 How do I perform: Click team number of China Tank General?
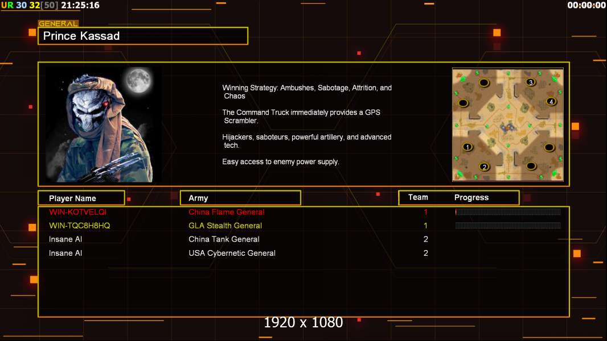[x=426, y=239]
